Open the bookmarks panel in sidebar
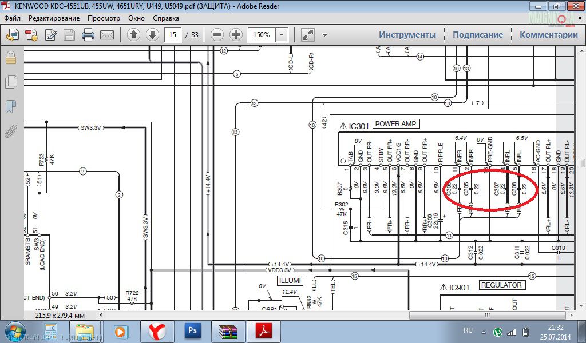Viewport: 586px width, 343px height. tap(11, 106)
